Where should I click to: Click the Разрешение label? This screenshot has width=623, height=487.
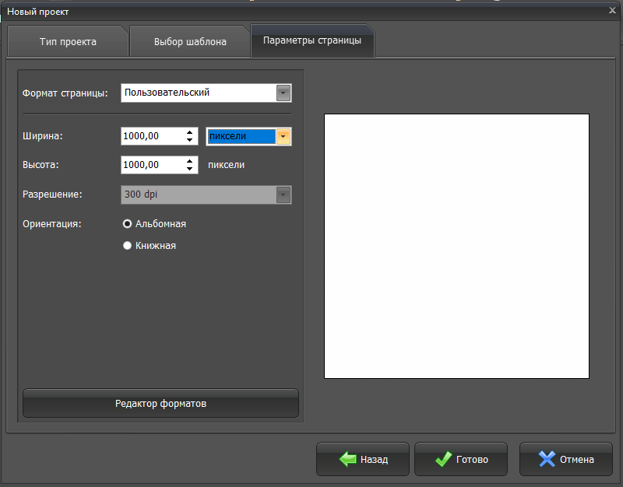coord(52,194)
